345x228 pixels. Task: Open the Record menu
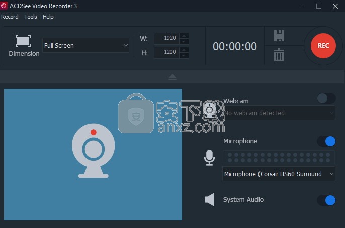(10, 17)
